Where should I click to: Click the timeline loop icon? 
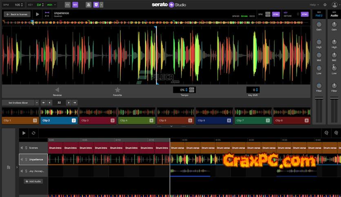click(33, 133)
